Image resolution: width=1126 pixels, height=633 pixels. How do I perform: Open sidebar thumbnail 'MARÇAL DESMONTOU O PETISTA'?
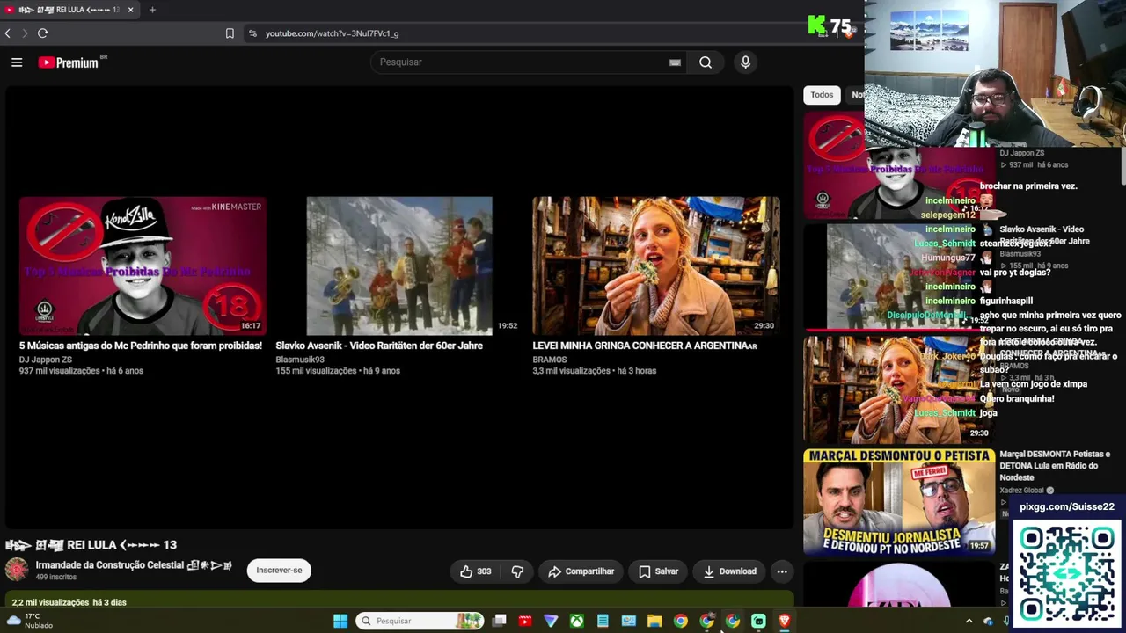(899, 501)
